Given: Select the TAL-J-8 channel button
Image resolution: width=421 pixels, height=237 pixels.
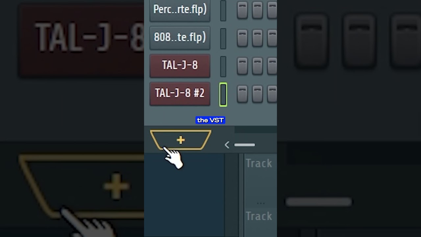Looking at the screenshot, I should pos(180,66).
